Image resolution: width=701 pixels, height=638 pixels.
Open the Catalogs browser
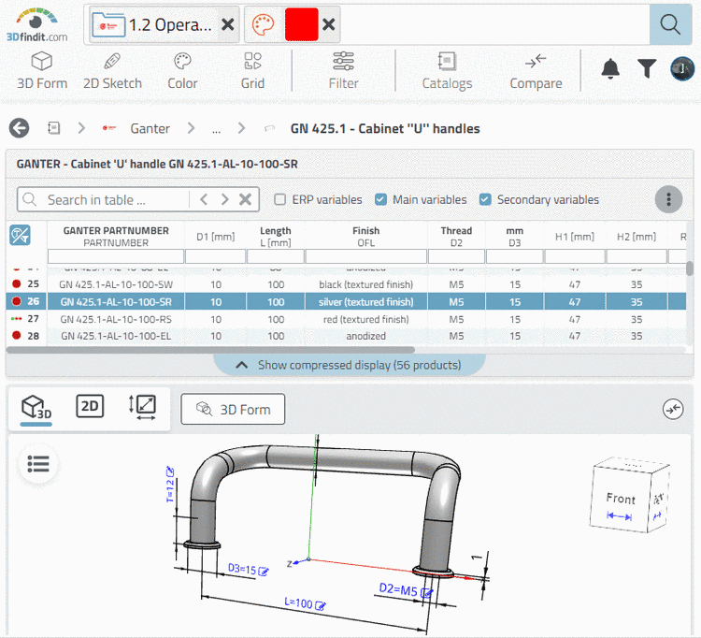[447, 71]
